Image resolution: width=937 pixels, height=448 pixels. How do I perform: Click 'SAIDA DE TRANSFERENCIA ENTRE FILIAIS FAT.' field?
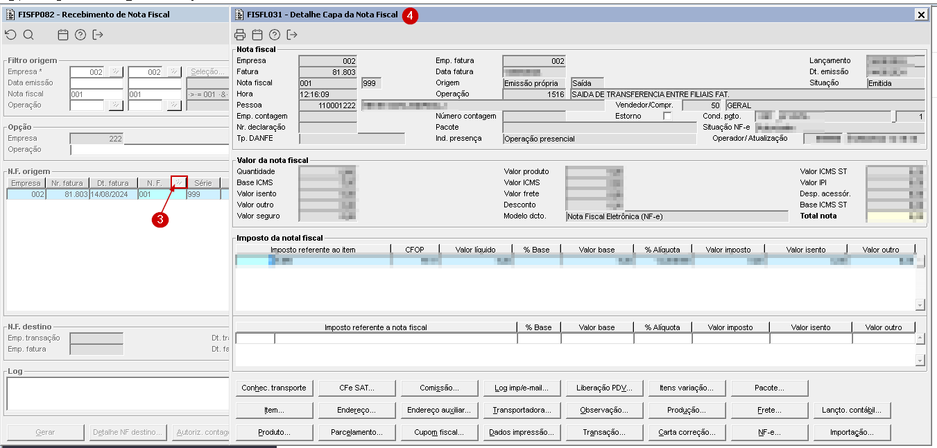(x=748, y=94)
